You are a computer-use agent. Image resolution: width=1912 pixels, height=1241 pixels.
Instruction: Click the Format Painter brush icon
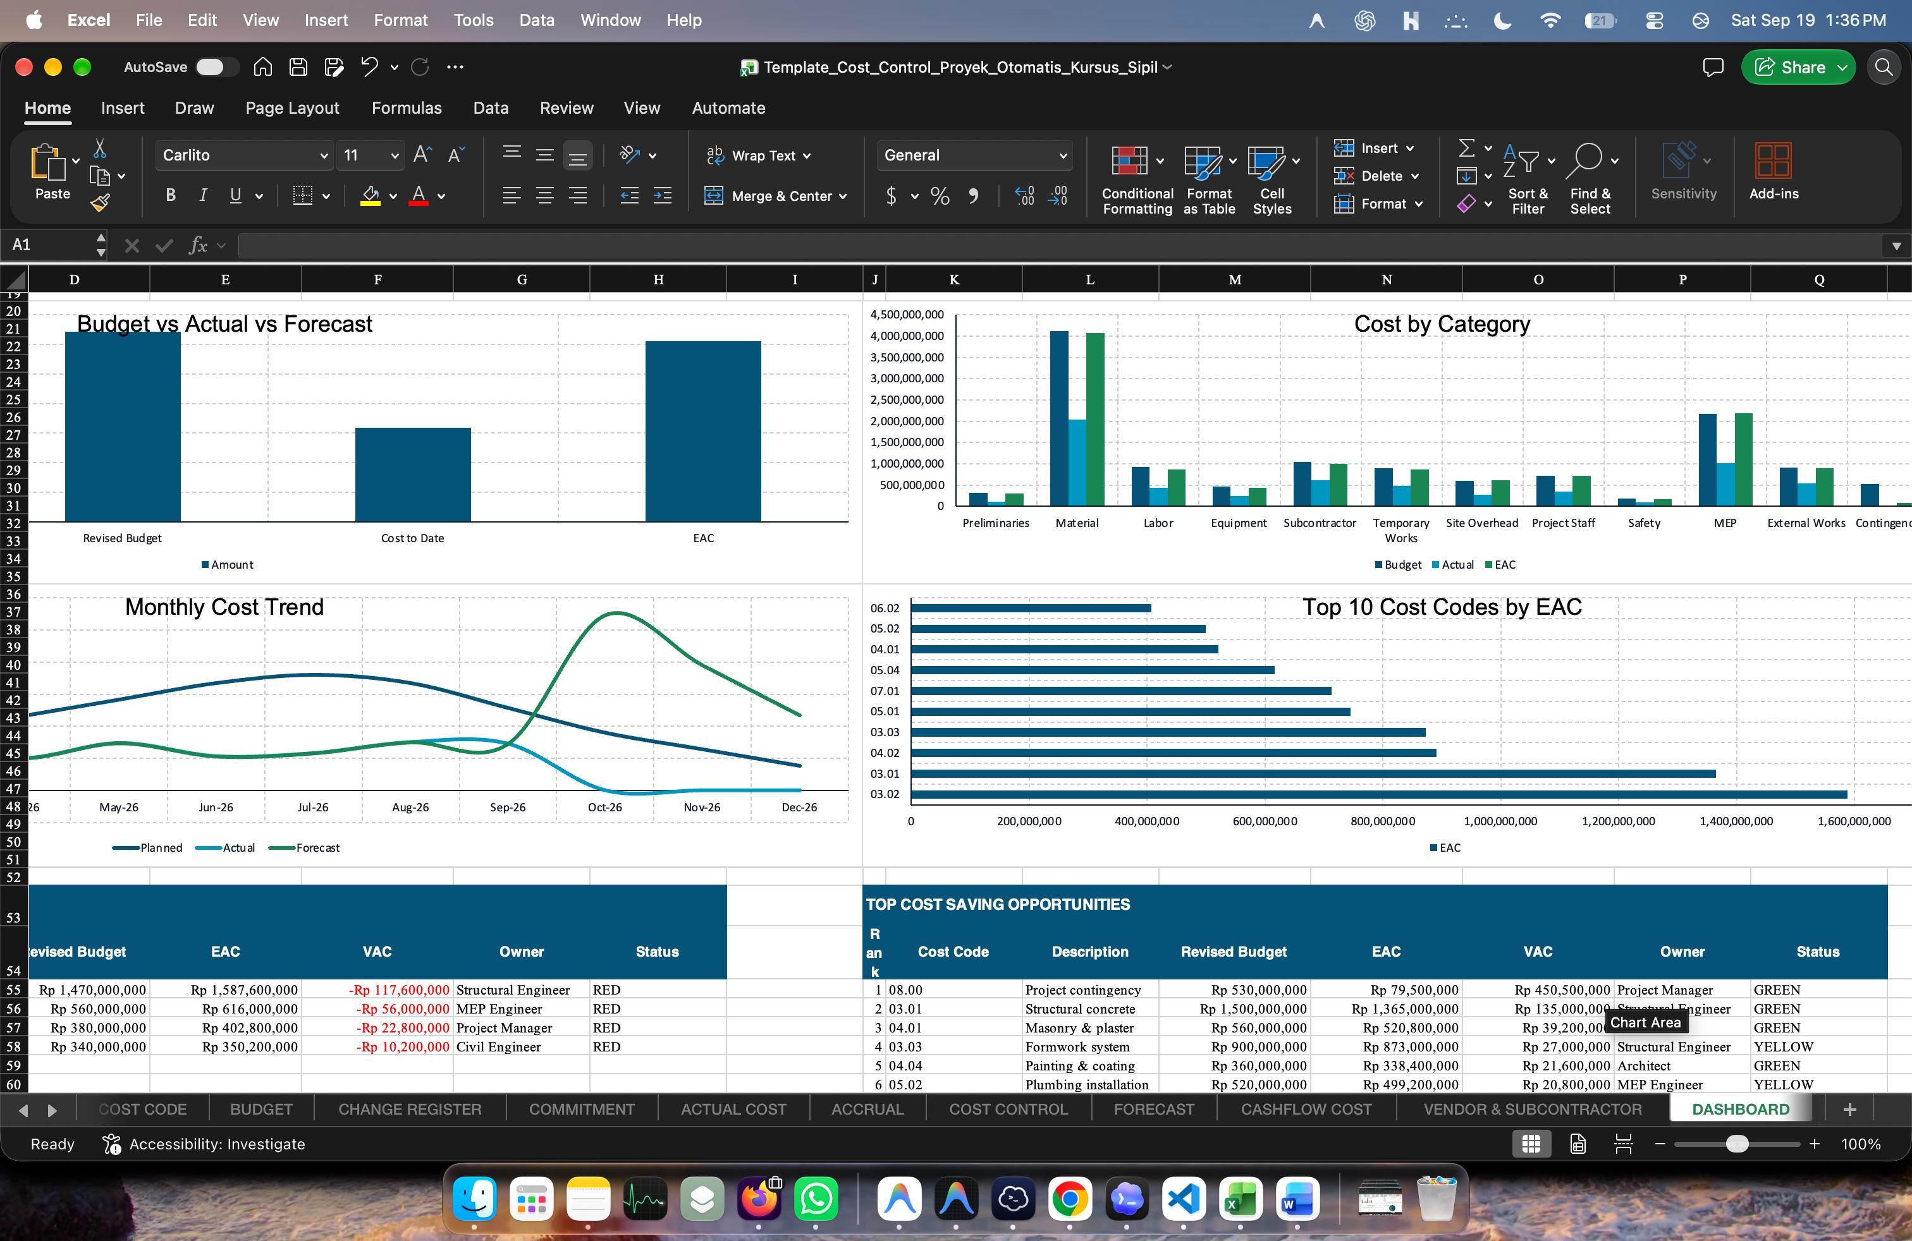click(100, 203)
